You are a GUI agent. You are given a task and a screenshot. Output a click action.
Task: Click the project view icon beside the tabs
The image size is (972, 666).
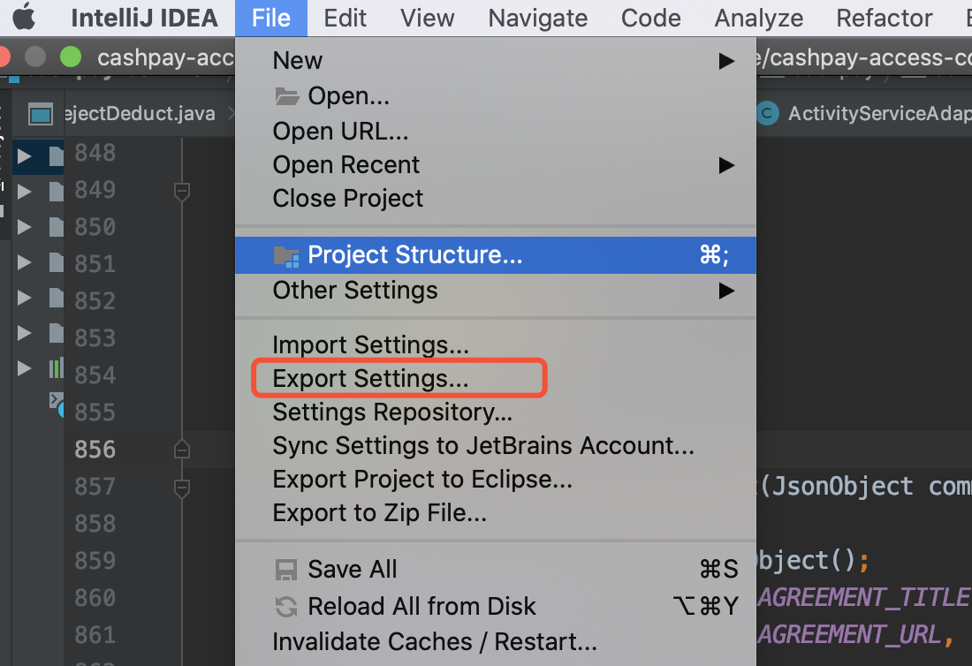click(x=41, y=114)
